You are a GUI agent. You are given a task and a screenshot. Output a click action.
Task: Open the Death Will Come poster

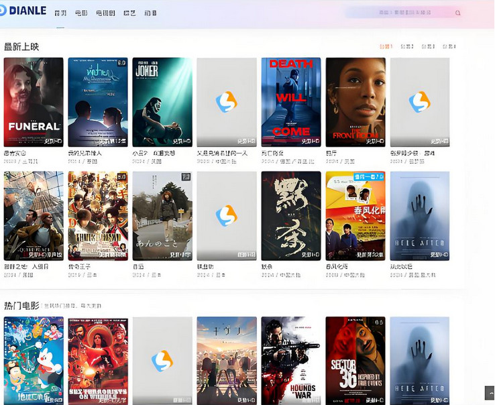click(x=290, y=102)
